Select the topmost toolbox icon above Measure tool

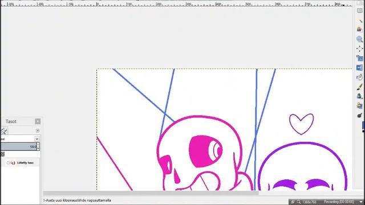[360, 11]
